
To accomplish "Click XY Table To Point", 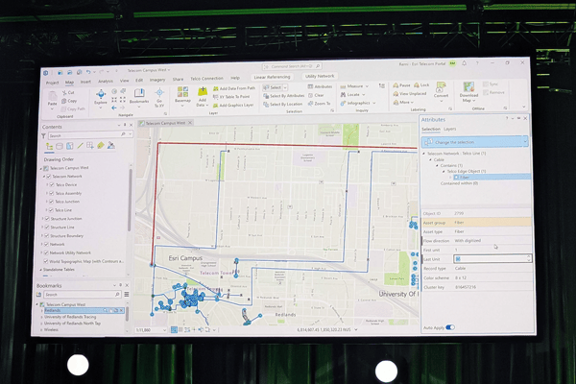I will click(231, 97).
